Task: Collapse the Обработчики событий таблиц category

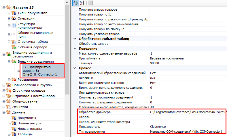Action: pos(75,39)
